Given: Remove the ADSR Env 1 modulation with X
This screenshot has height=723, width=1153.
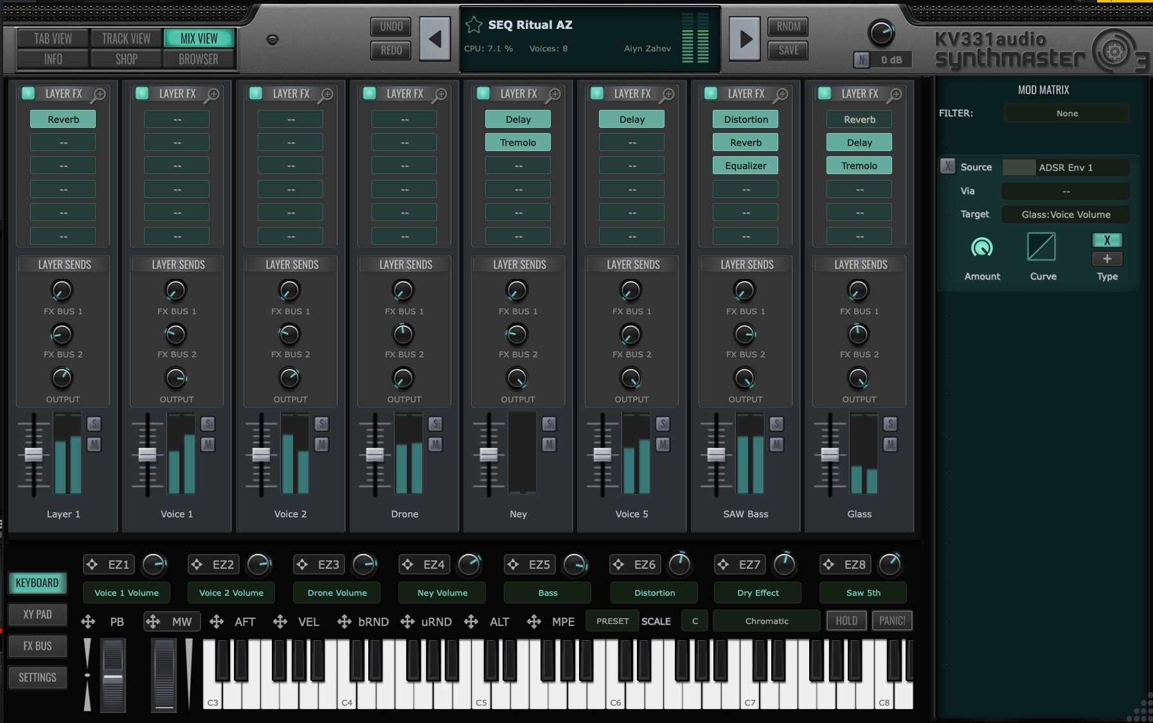Looking at the screenshot, I should (947, 166).
